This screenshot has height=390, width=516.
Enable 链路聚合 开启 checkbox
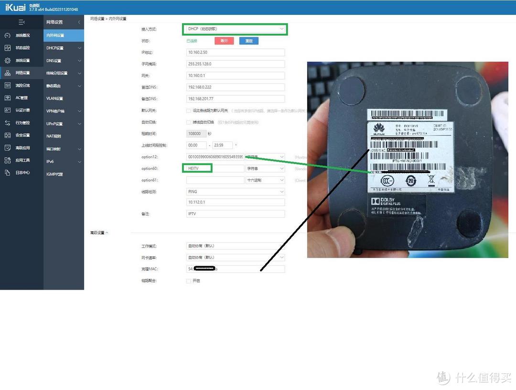(x=189, y=281)
